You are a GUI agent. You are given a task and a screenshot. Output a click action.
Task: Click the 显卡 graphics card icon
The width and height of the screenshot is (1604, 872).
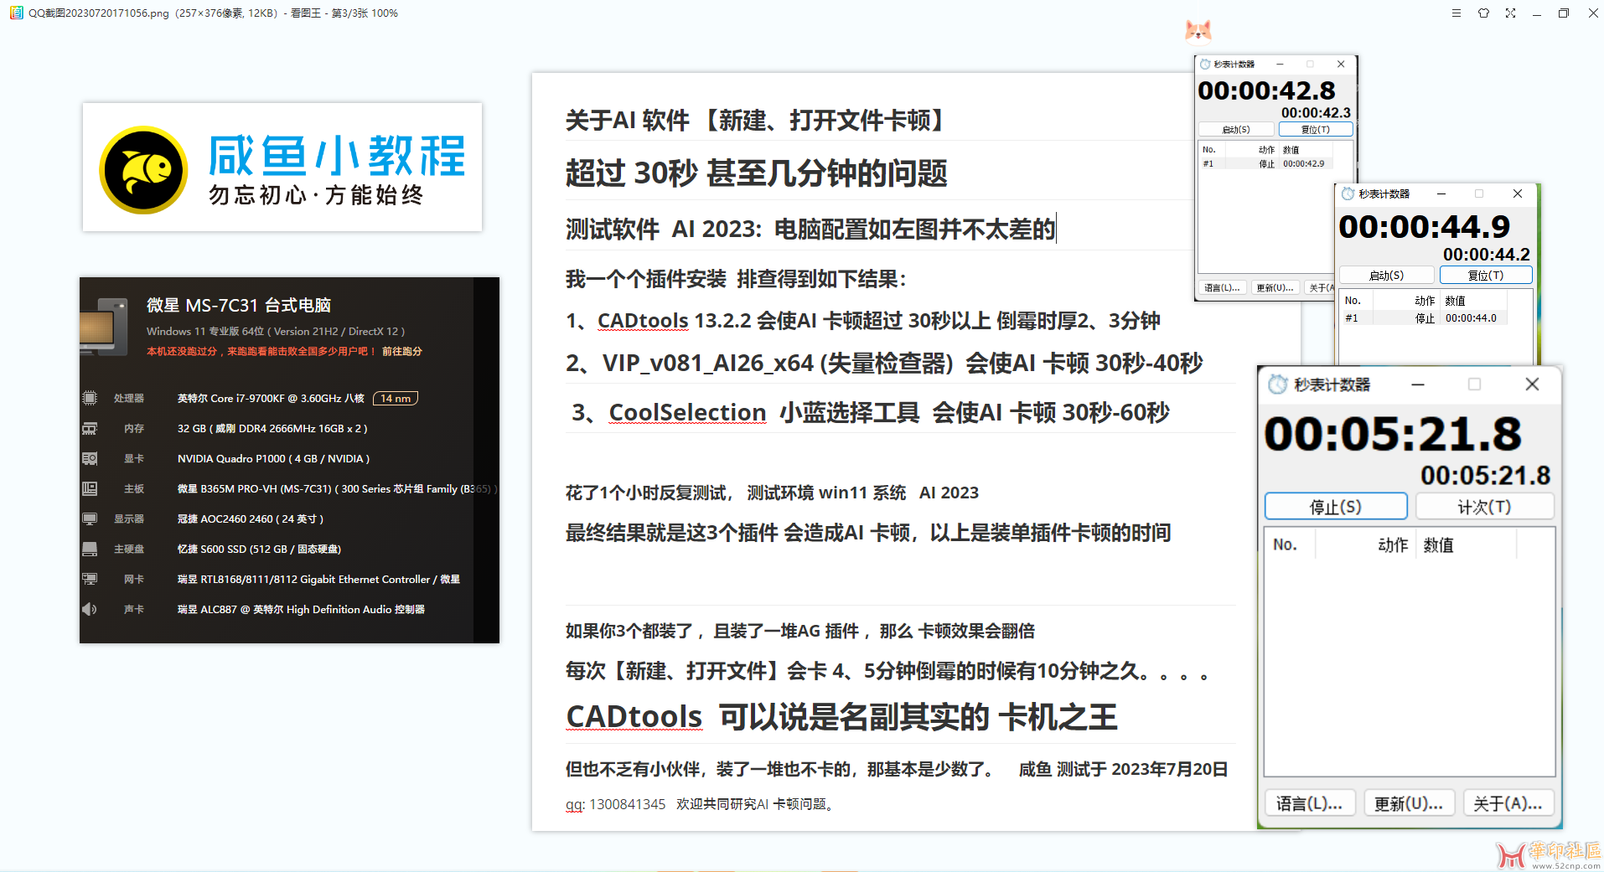click(90, 458)
